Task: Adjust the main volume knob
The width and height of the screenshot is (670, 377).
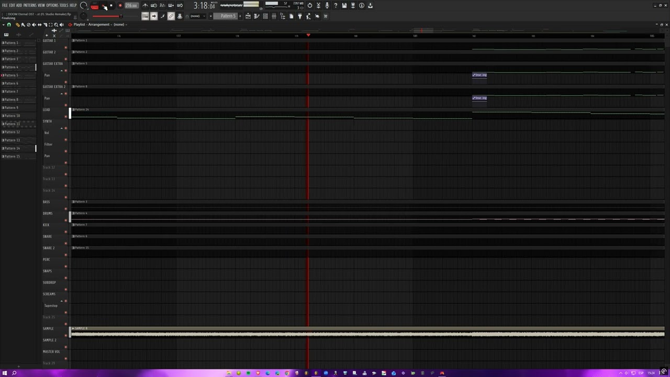Action: pos(84,6)
